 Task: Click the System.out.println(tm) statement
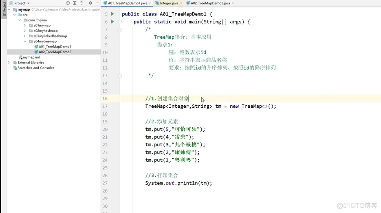(x=178, y=183)
